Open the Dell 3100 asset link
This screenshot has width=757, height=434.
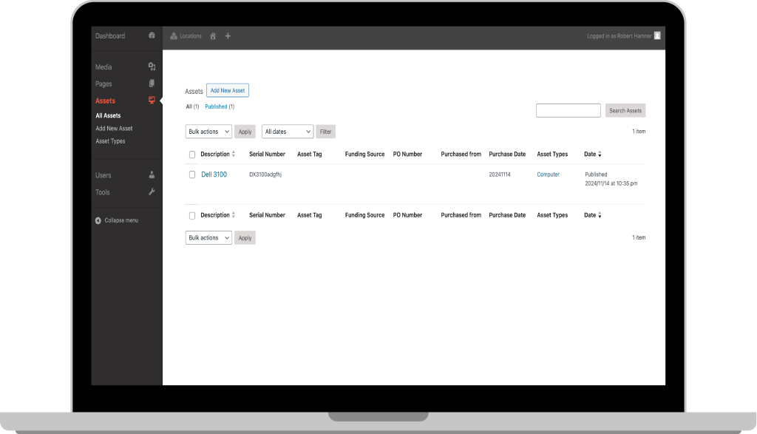pyautogui.click(x=214, y=175)
